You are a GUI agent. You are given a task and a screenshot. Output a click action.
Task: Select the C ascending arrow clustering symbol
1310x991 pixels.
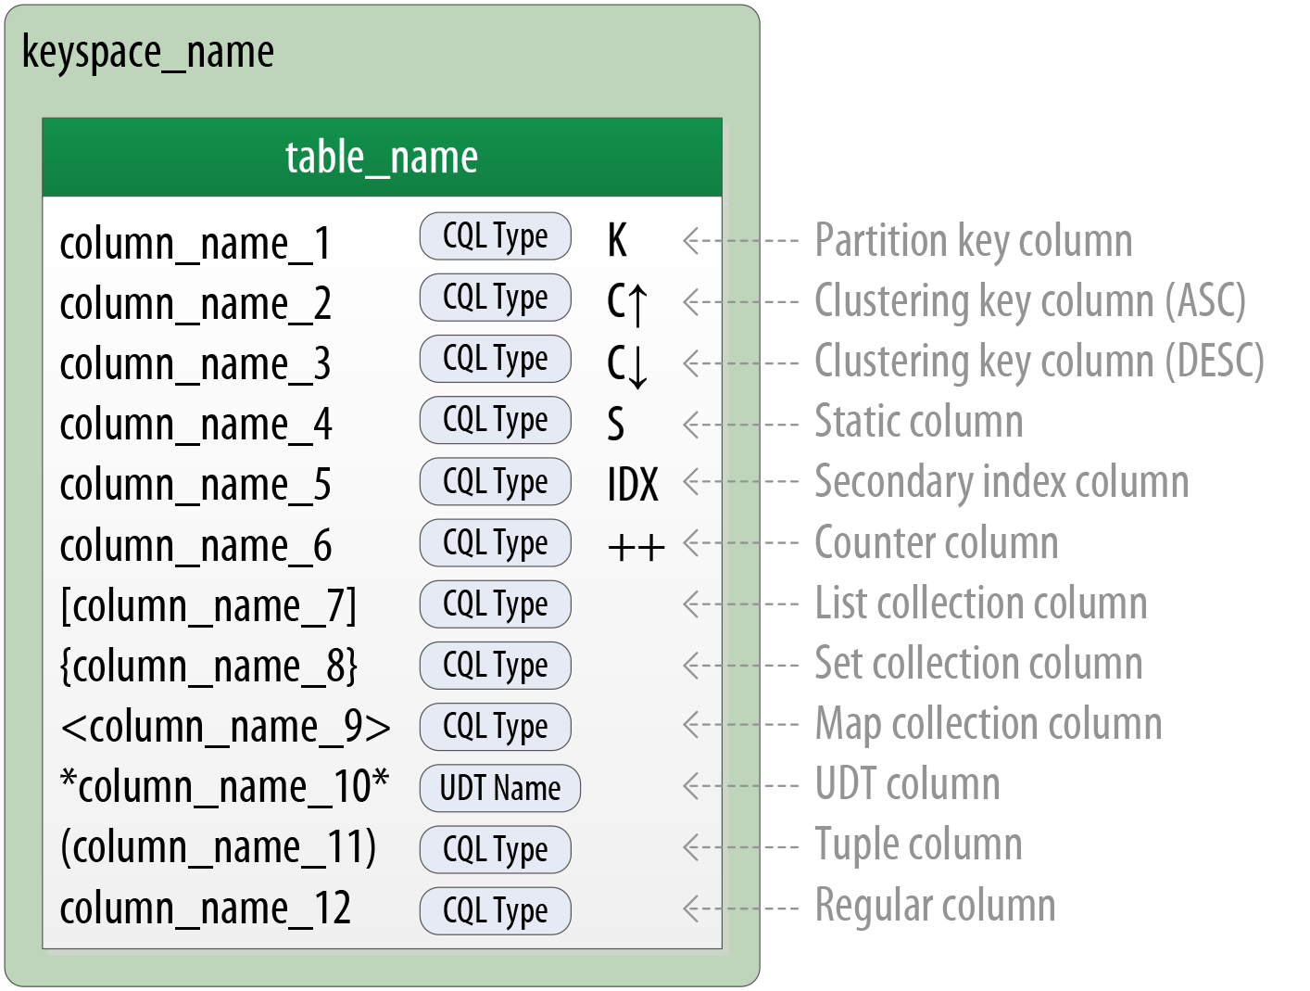pos(627,302)
